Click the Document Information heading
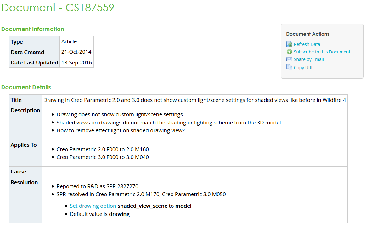366x225 pixels. (32, 29)
